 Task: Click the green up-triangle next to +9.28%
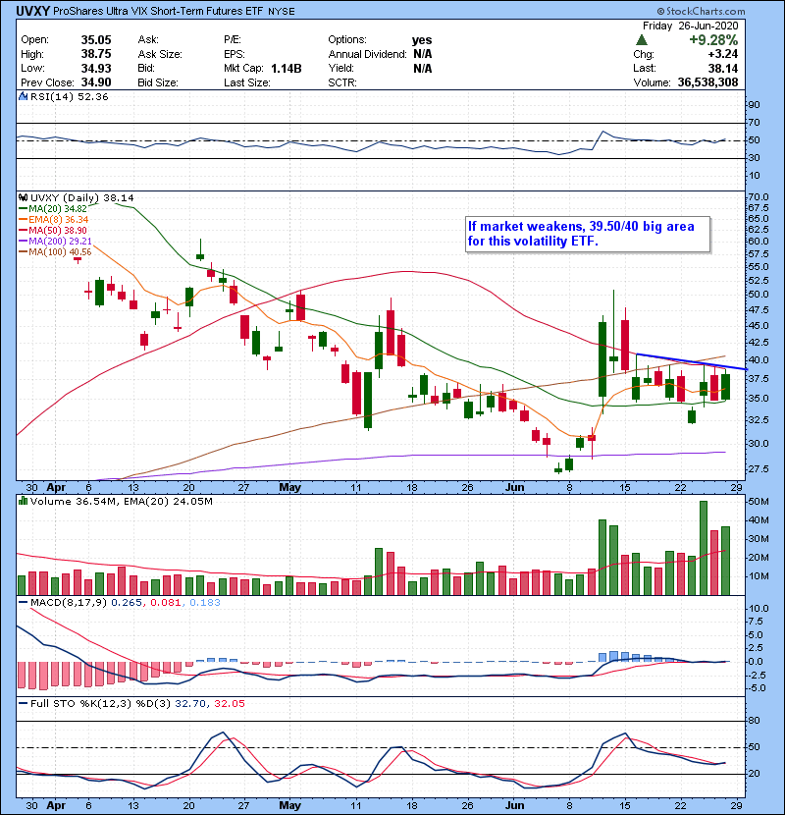642,40
